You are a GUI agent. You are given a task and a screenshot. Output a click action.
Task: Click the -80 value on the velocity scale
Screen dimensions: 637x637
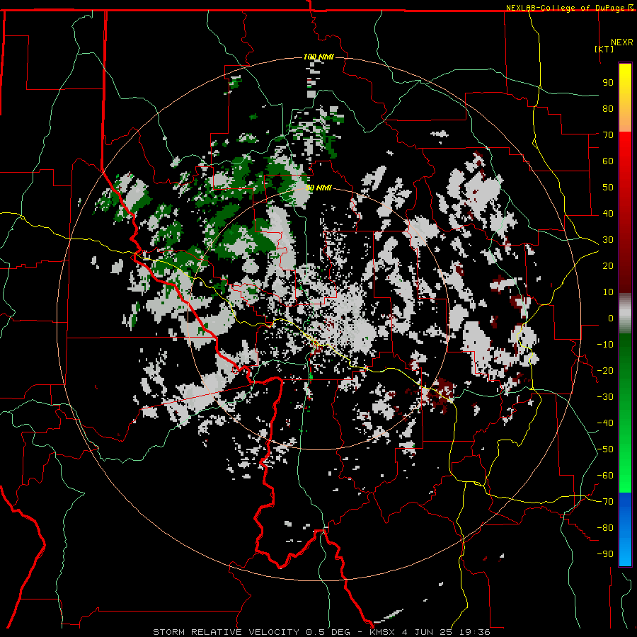pos(605,528)
